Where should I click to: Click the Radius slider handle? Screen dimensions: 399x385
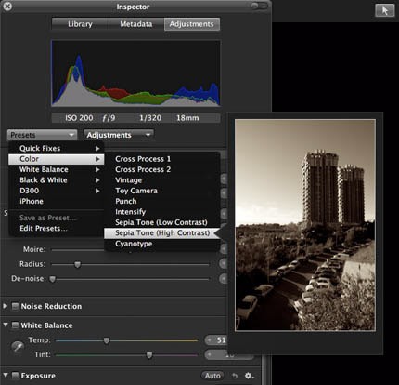77,264
